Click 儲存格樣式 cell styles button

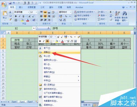tap(82, 19)
